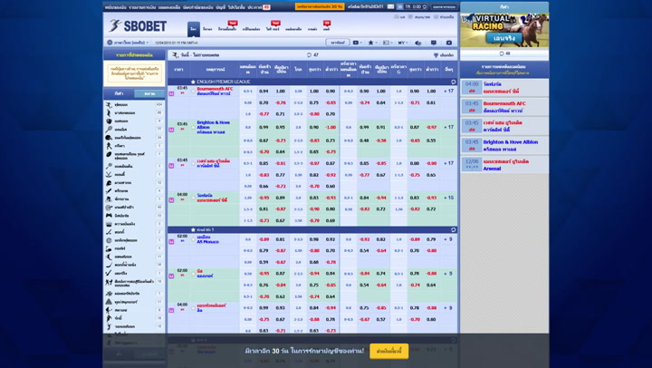Open the Arsenal 12/06 match in right panel
The height and width of the screenshot is (368, 652).
(504, 165)
